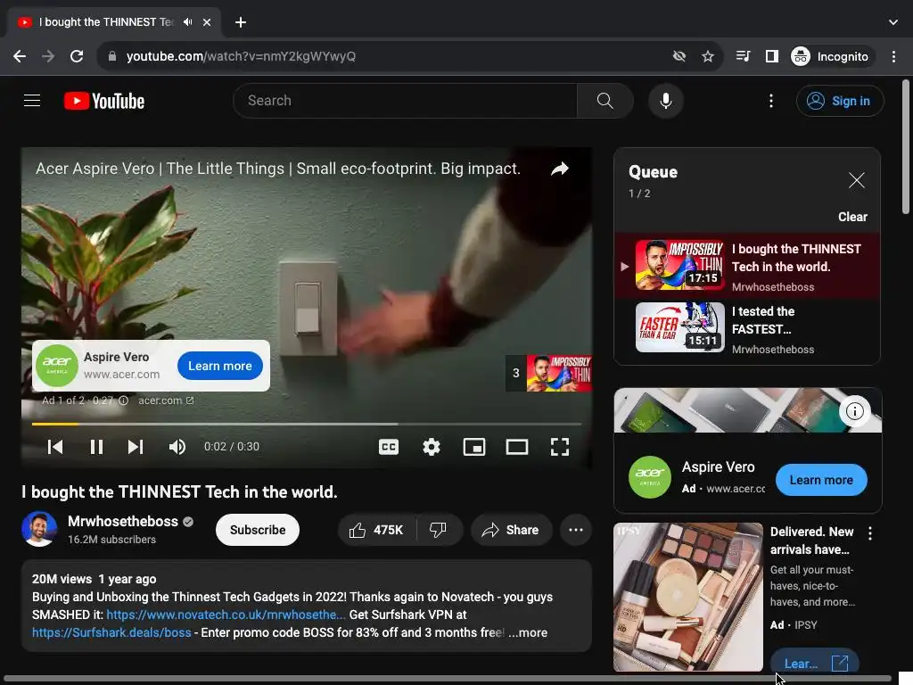Open Surfshark.deals/boss link

(x=111, y=632)
